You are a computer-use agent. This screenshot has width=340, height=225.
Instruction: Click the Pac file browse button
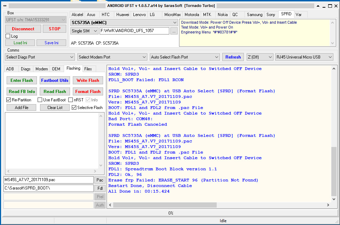click(100, 180)
